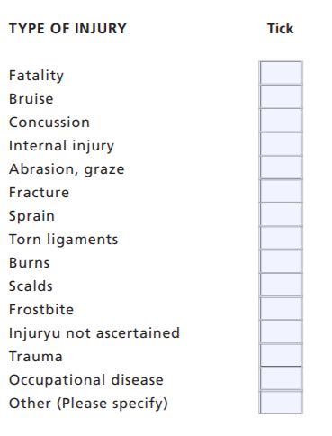This screenshot has height=436, width=332.
Task: Tick the Abrasion, graze box
Action: [281, 167]
